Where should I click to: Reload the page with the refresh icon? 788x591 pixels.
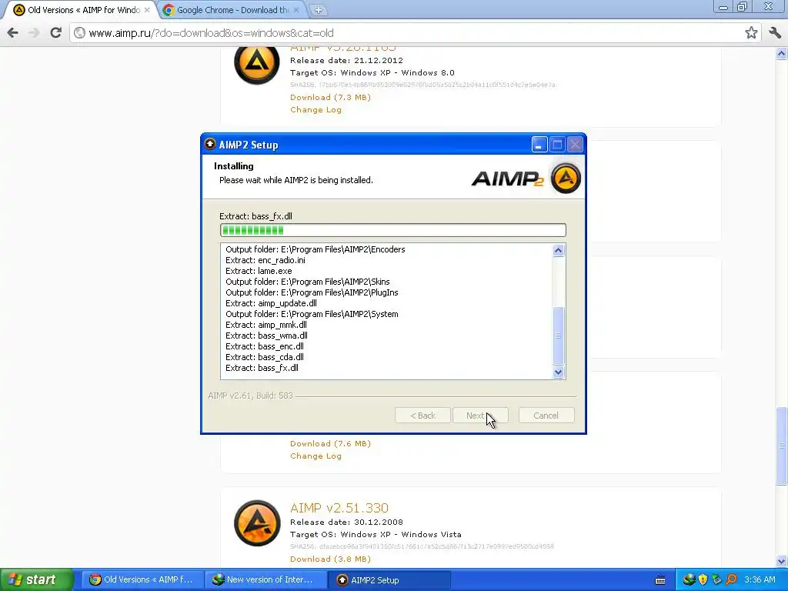point(55,33)
